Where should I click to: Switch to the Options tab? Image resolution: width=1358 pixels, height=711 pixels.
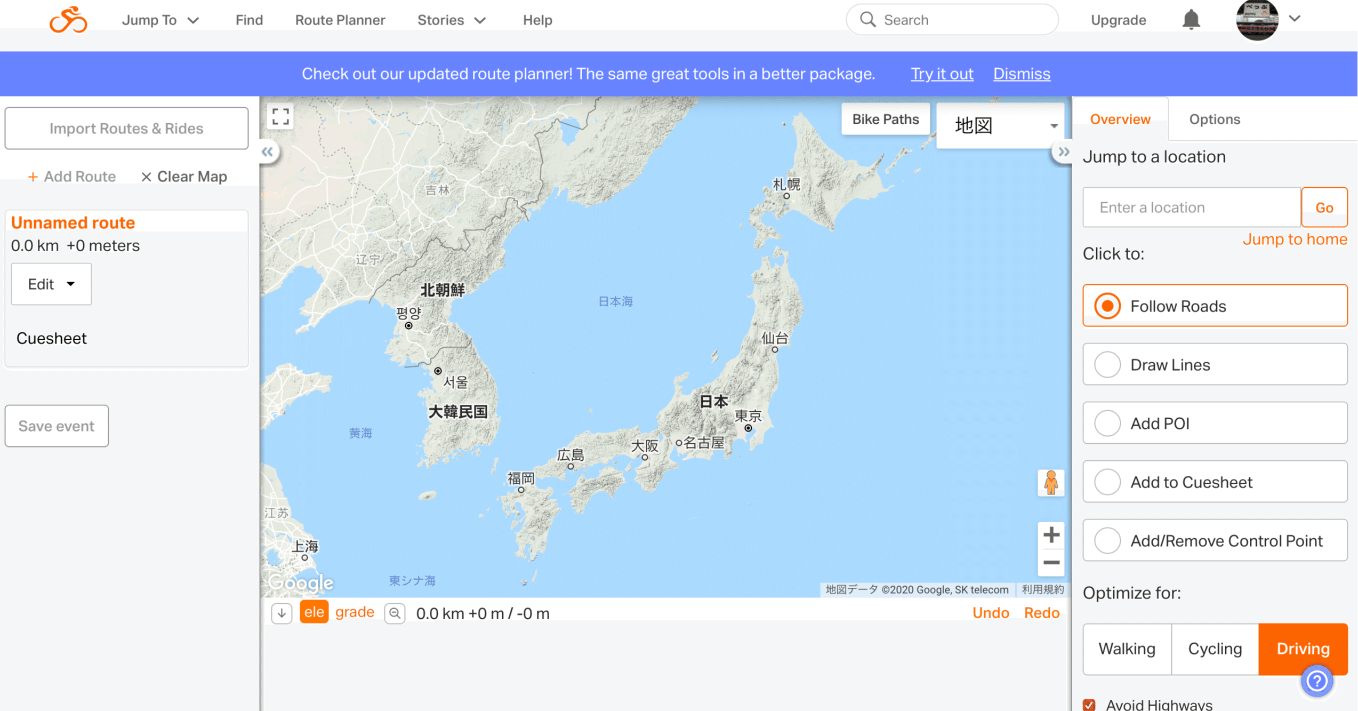point(1214,119)
